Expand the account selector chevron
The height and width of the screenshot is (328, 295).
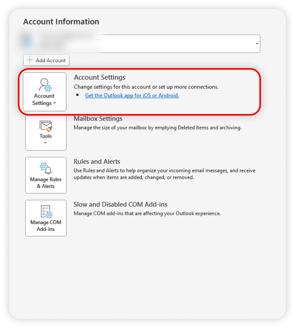[257, 43]
